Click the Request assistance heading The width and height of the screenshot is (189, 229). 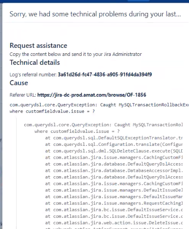(39, 46)
